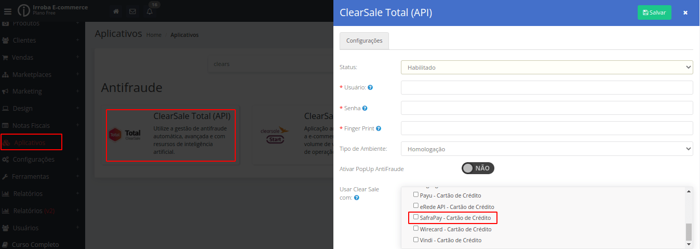700x249 pixels.
Task: Click the Usuário input field
Action: 547,88
